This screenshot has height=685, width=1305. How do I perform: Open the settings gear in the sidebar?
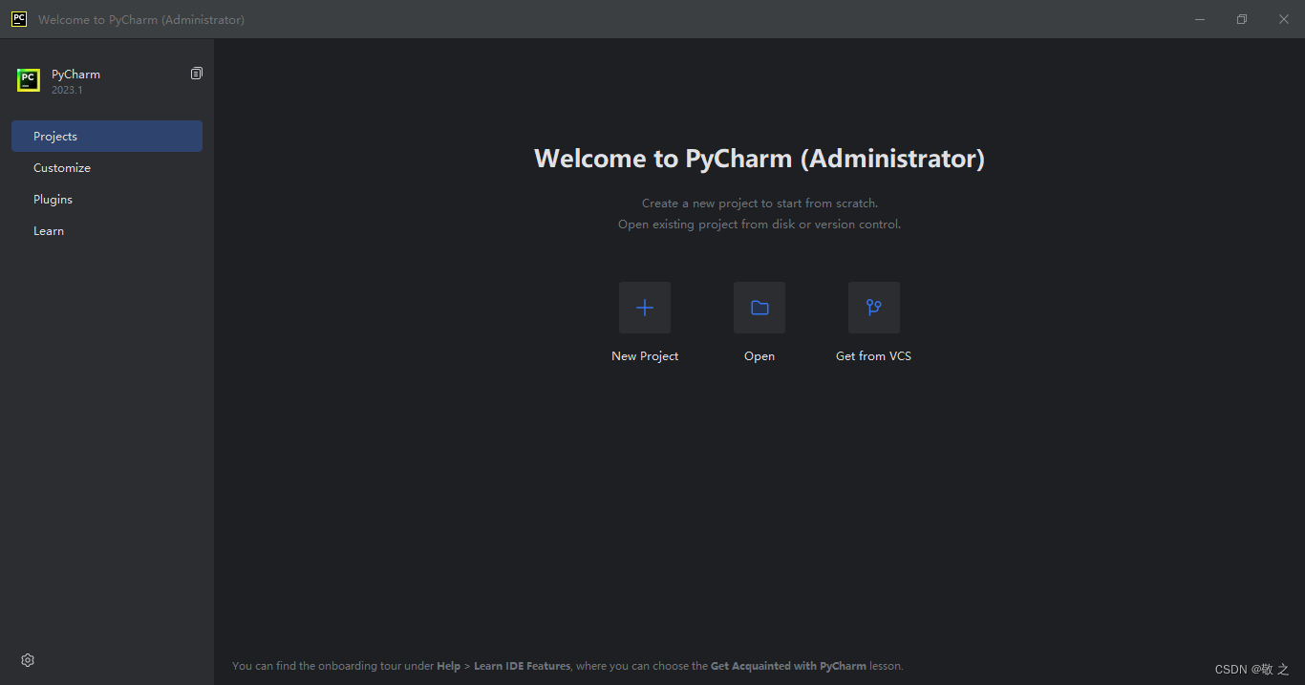tap(28, 660)
